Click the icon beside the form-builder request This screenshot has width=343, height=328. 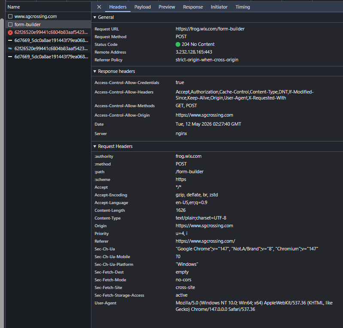pos(10,24)
